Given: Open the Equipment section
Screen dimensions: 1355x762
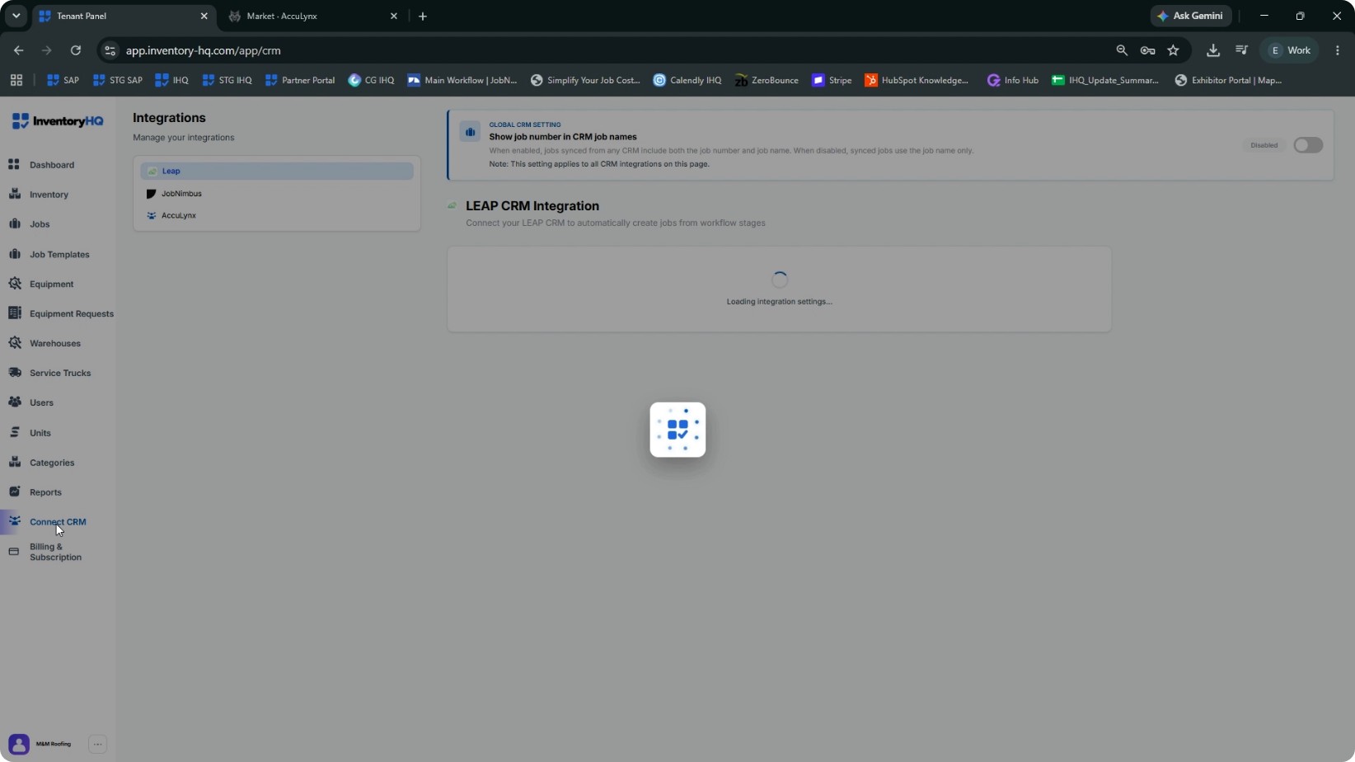Looking at the screenshot, I should point(51,285).
